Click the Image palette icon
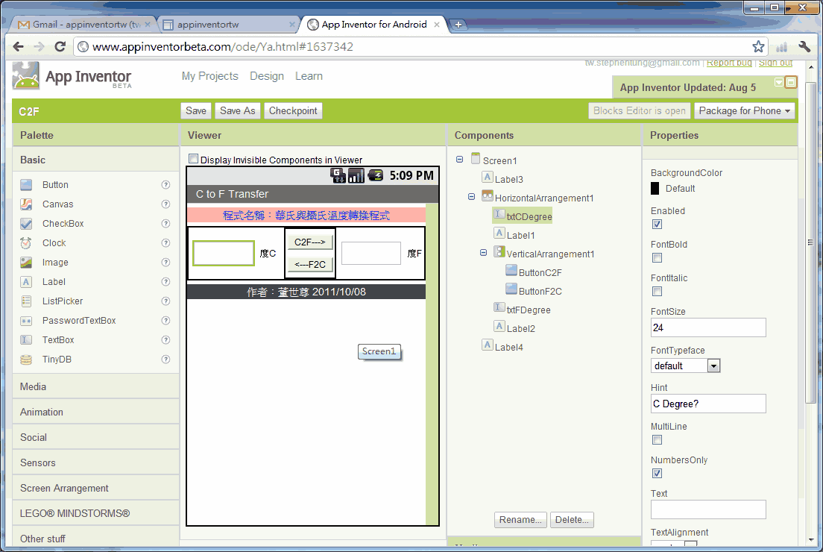Image resolution: width=823 pixels, height=552 pixels. 26,263
